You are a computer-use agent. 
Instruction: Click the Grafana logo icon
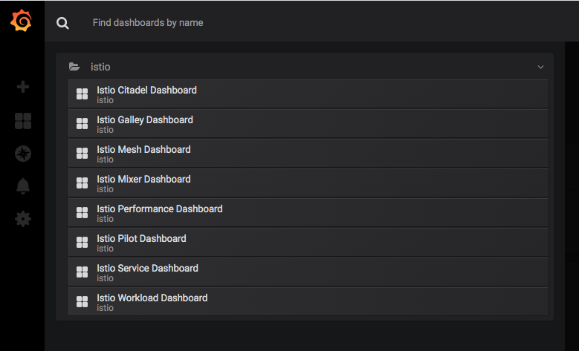(x=21, y=22)
